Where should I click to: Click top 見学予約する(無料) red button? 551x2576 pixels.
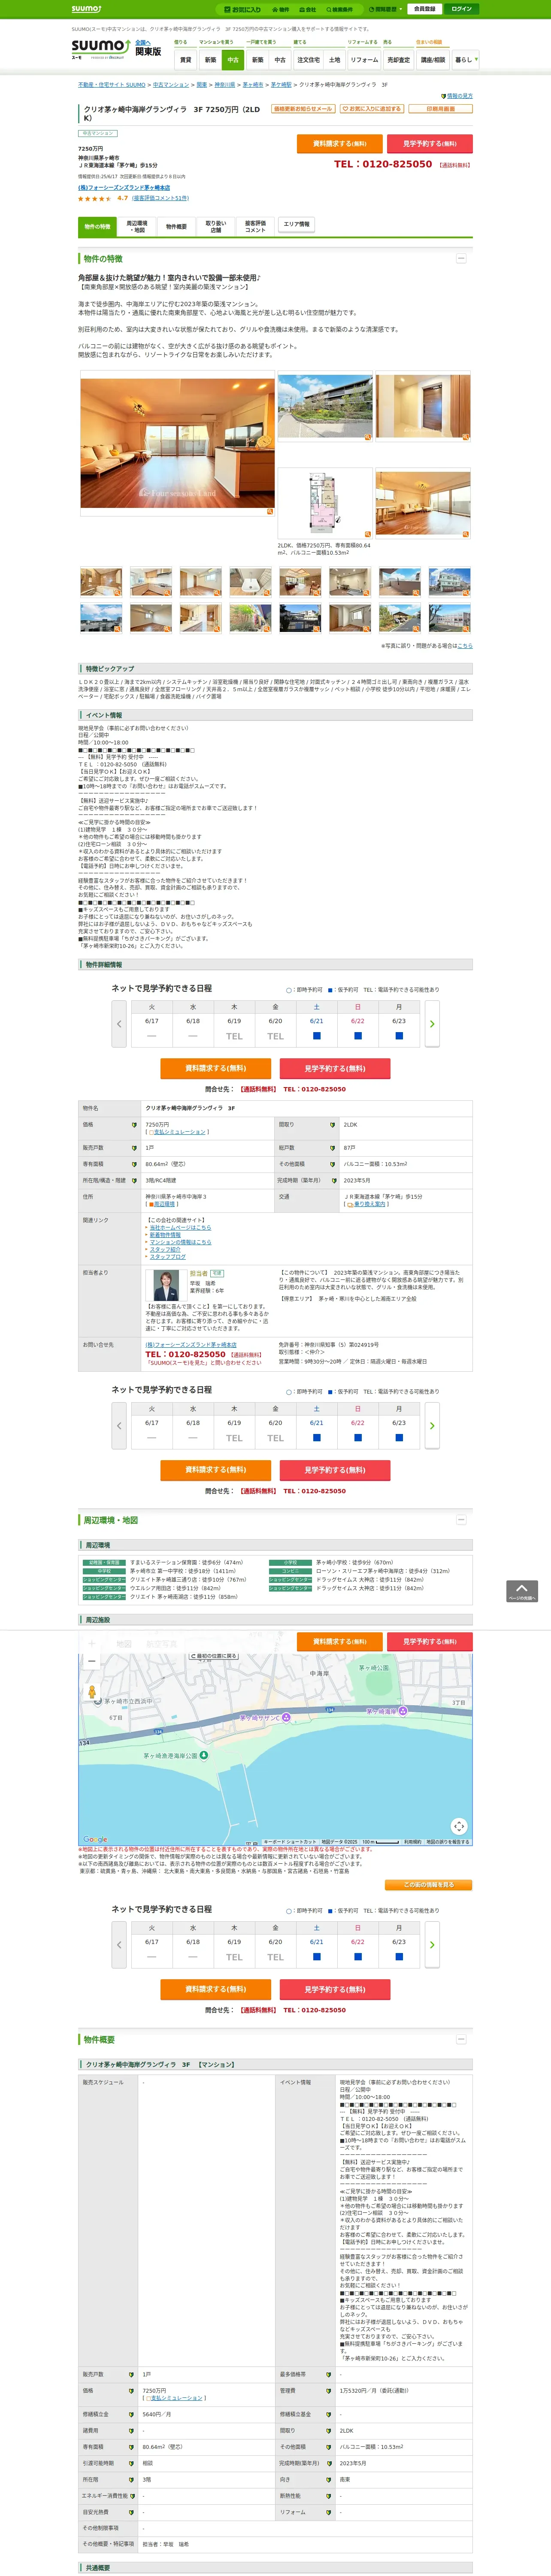click(x=429, y=144)
